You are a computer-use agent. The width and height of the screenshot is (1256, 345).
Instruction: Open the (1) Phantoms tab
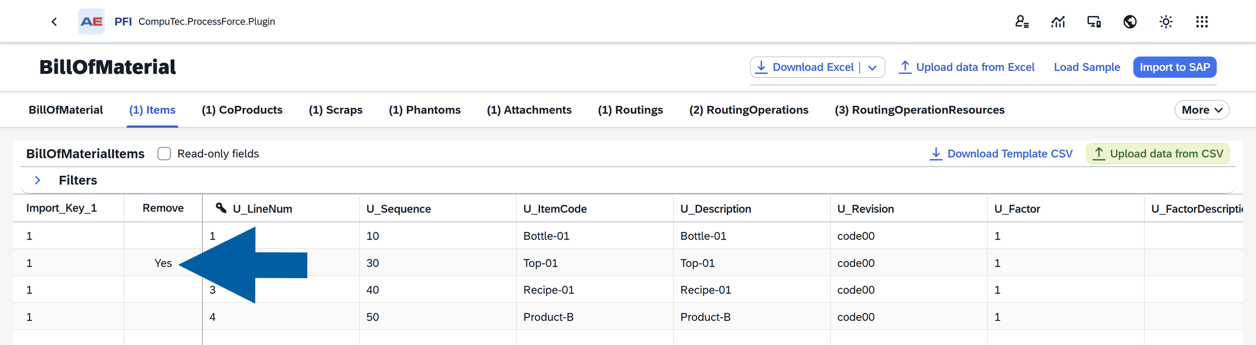tap(425, 110)
